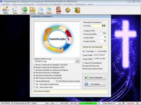The image size is (141, 105).
Task: Click the gold coin toolbar icon
Action: (68, 10)
